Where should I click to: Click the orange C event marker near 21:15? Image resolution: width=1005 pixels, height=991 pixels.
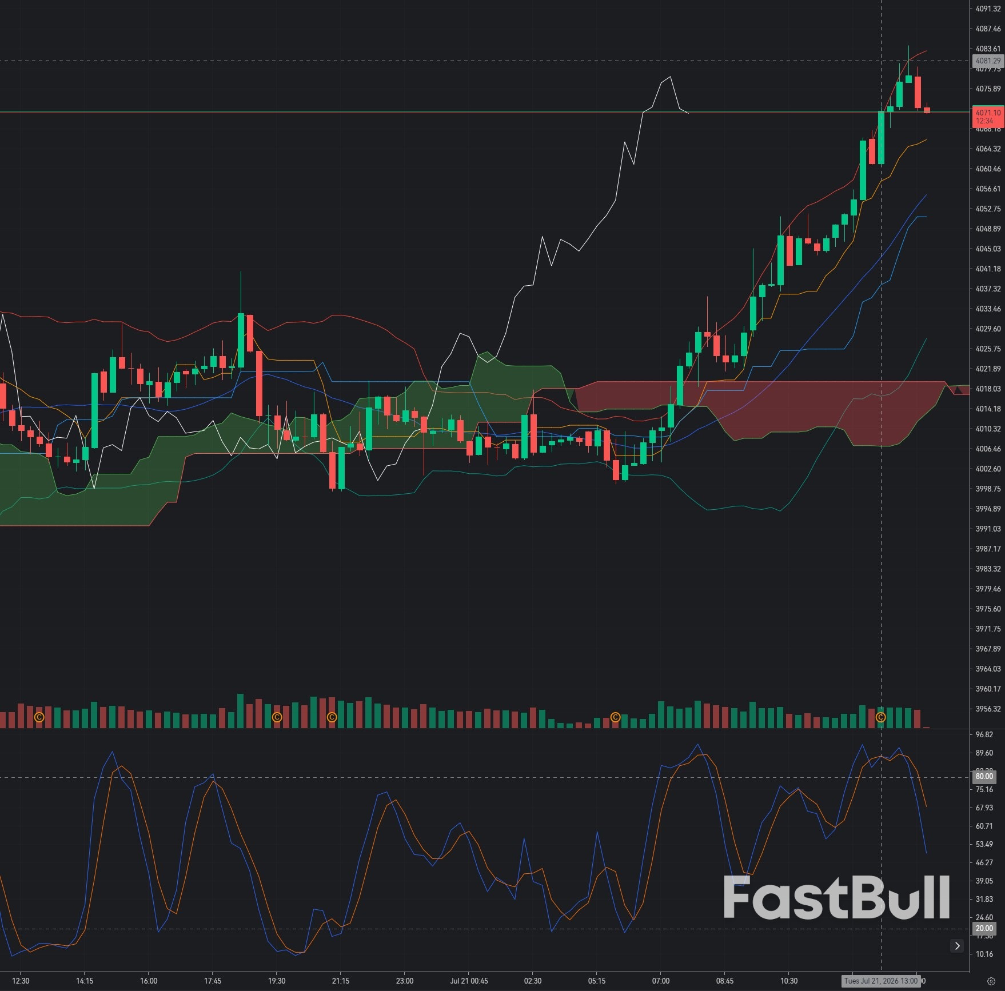point(332,717)
